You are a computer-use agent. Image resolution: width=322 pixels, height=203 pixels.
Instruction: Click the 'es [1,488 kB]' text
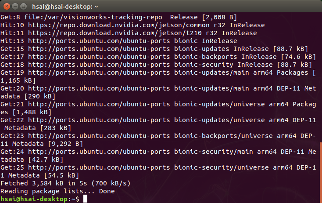click(x=26, y=112)
